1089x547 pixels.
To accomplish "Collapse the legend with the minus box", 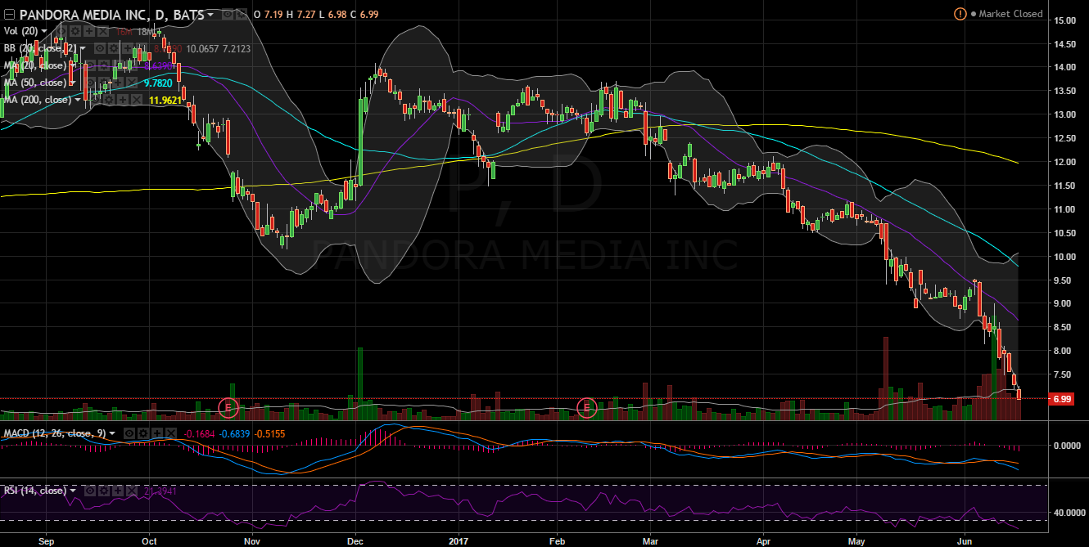I will coord(9,15).
